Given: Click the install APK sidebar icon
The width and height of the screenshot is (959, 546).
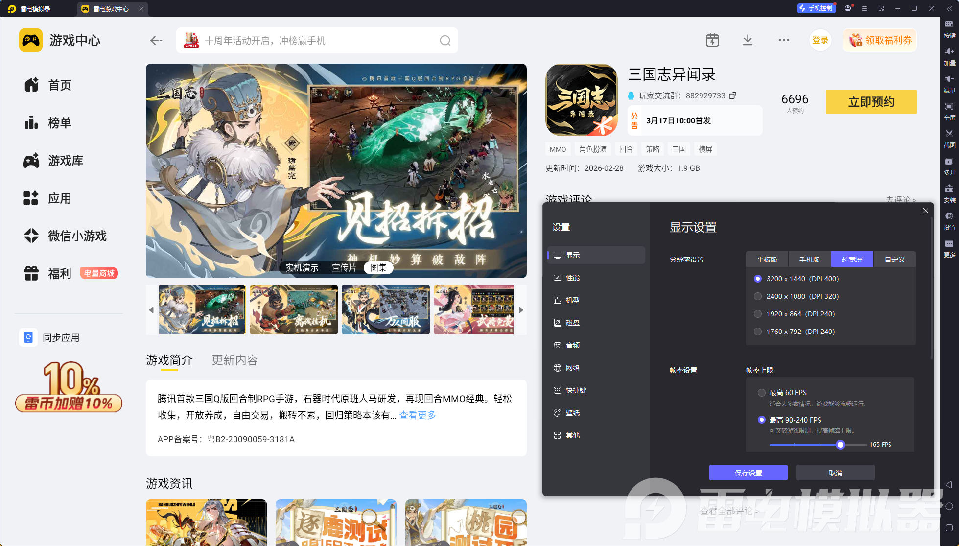Looking at the screenshot, I should [949, 189].
